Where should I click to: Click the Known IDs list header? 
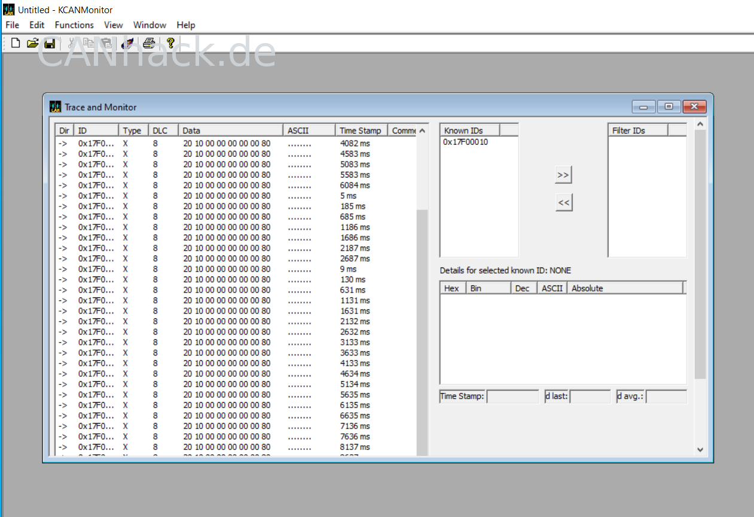(x=470, y=130)
